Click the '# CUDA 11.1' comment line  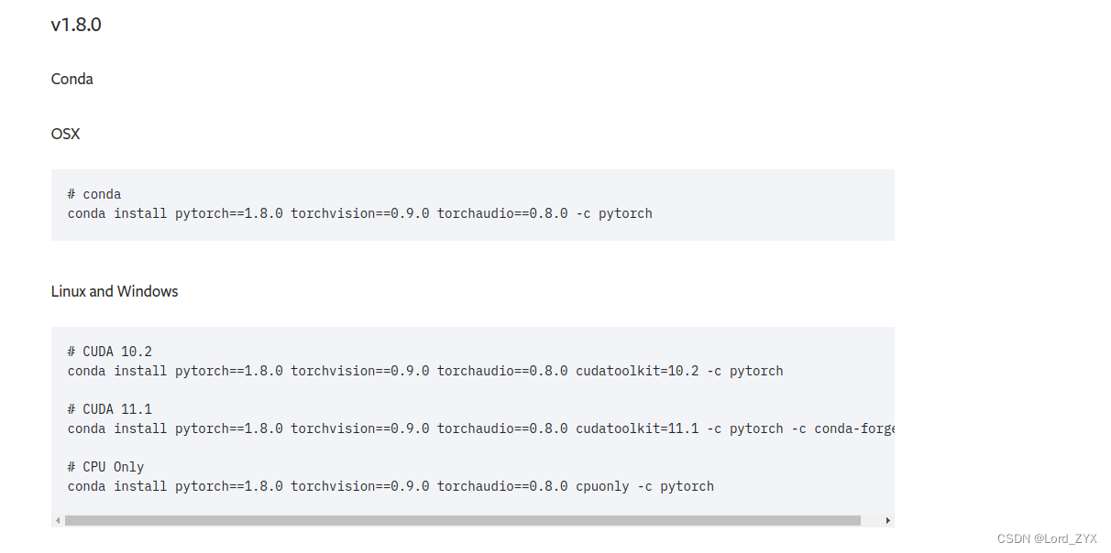coord(110,409)
